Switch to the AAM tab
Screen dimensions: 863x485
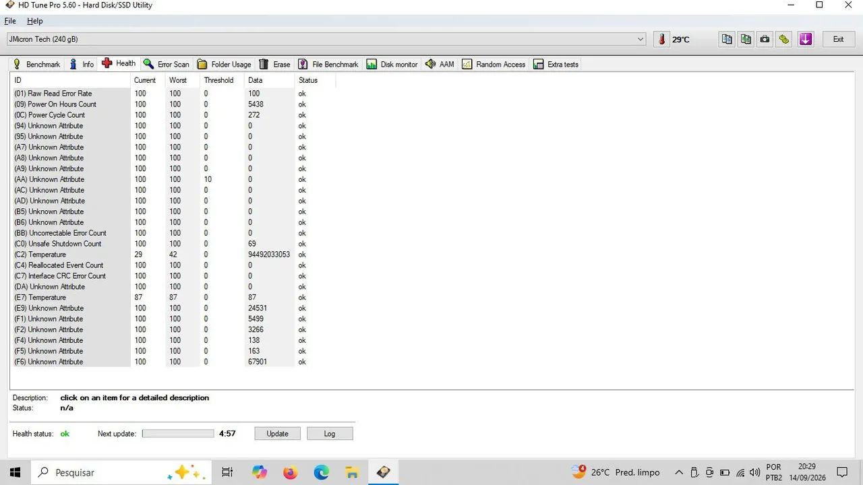coord(440,64)
